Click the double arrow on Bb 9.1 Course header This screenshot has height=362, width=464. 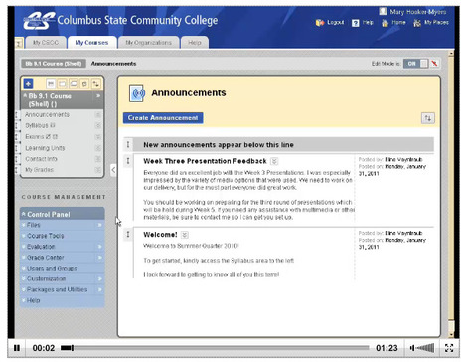(x=98, y=96)
